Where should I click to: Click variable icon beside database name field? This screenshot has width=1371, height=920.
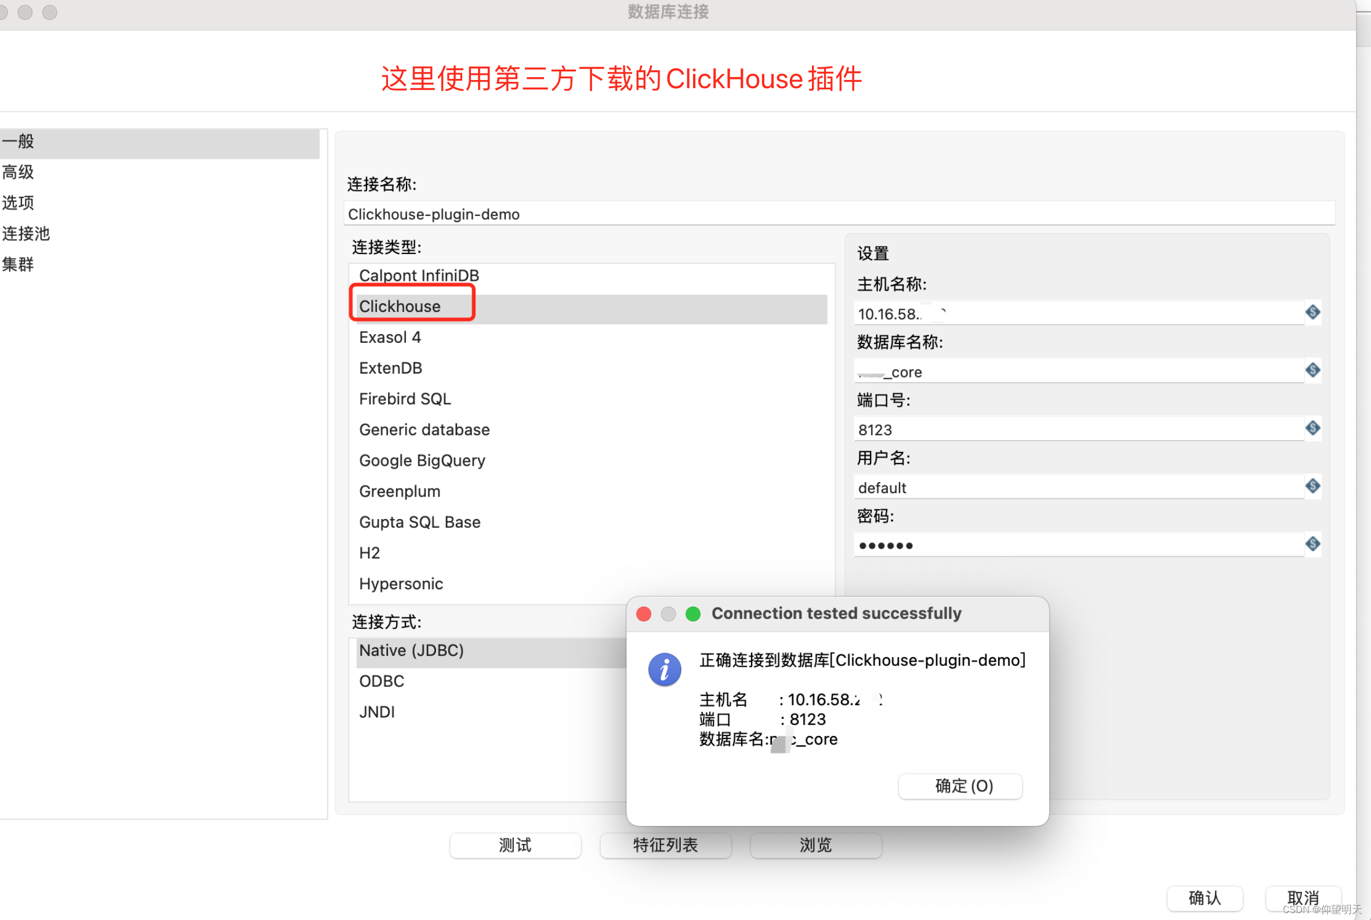coord(1312,370)
